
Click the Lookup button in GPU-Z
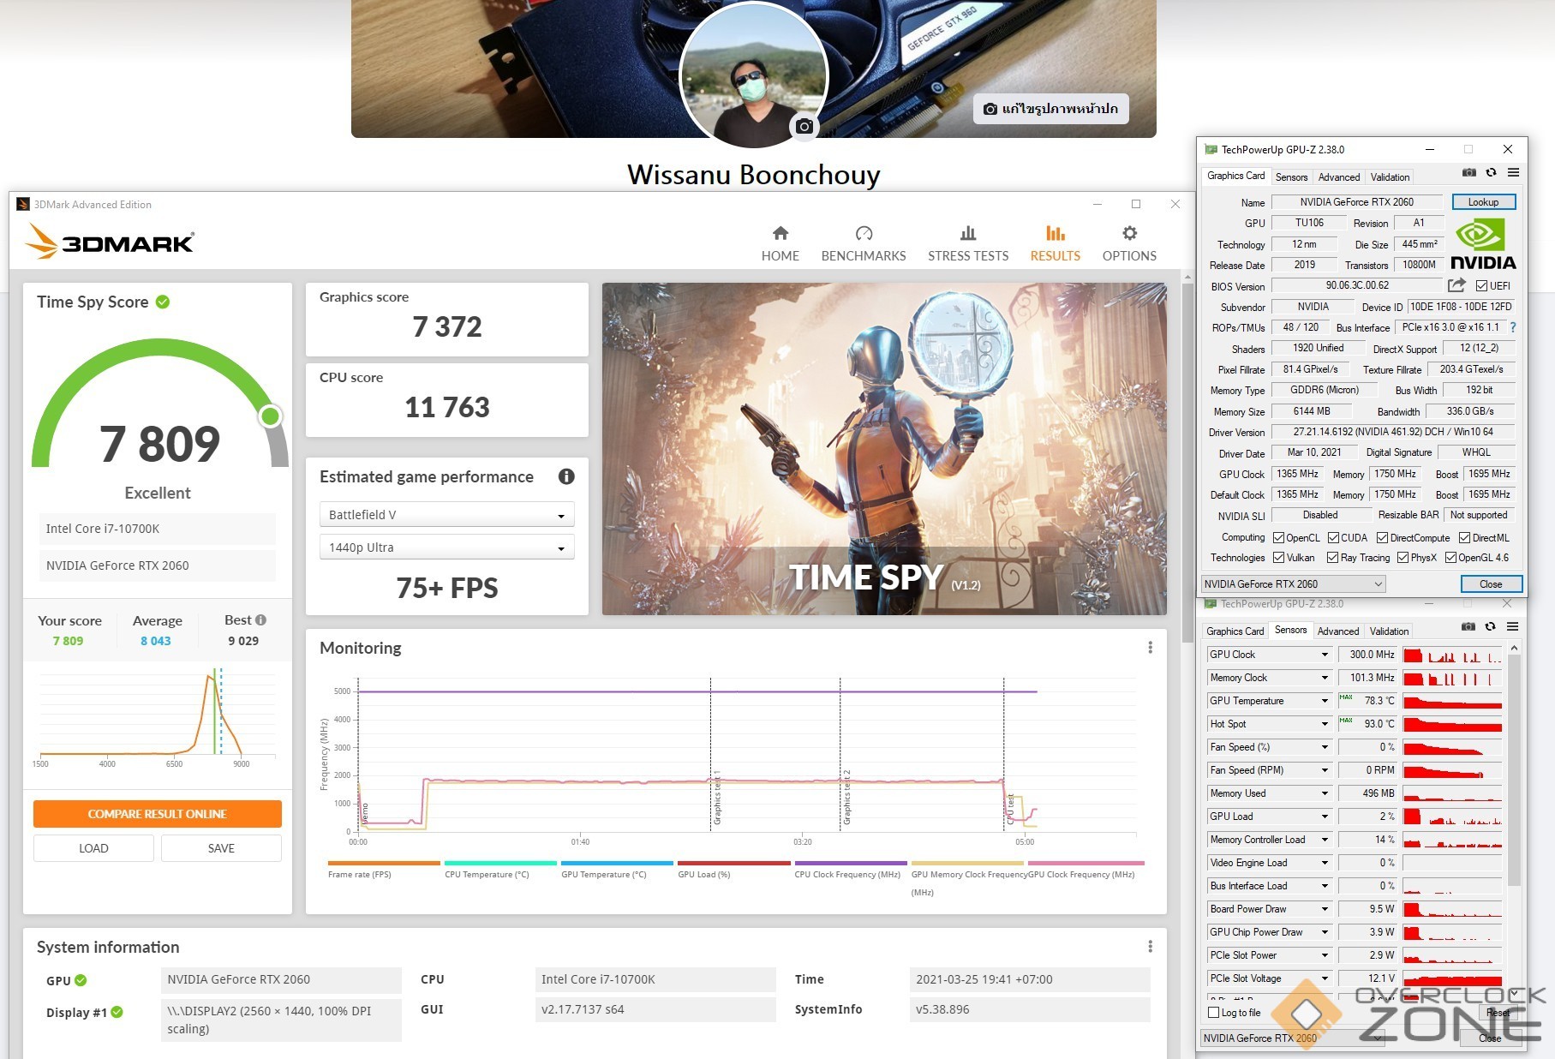[x=1483, y=202]
